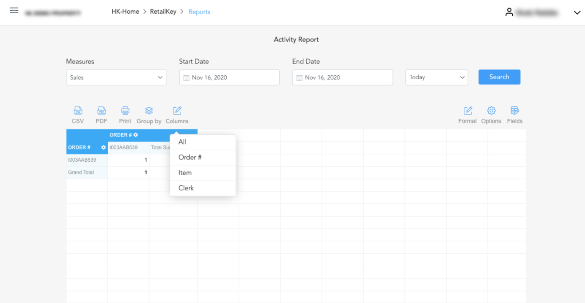Viewport: 585px width, 303px height.
Task: Choose Order # in columns menu
Action: coord(203,157)
